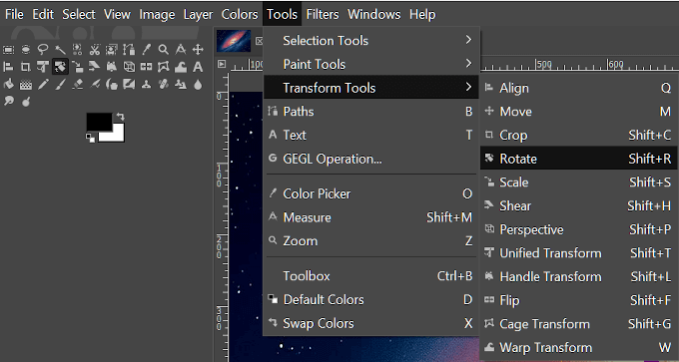This screenshot has width=679, height=362.
Task: Select the compass Measure tool in toolbox
Action: point(181,49)
